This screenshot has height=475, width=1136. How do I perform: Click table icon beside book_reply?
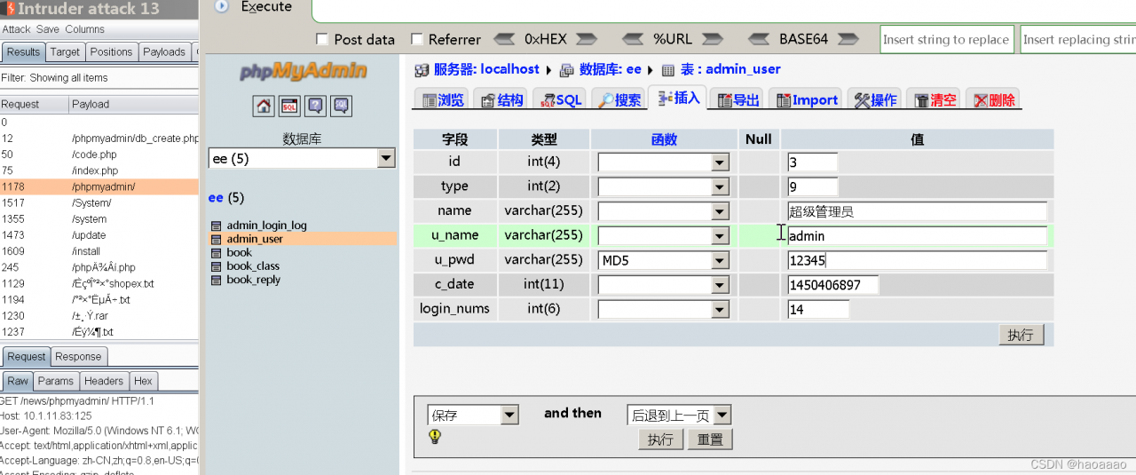click(x=216, y=280)
